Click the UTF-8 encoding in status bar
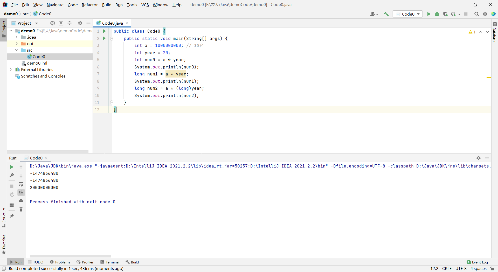Image resolution: width=498 pixels, height=272 pixels. pyautogui.click(x=461, y=269)
